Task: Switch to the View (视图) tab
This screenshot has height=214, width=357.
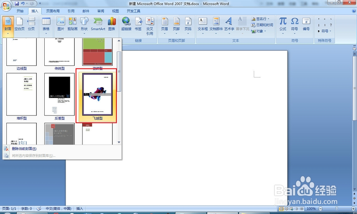Action: click(x=115, y=11)
